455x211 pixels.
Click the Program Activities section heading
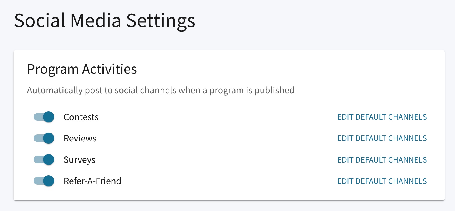tap(82, 69)
